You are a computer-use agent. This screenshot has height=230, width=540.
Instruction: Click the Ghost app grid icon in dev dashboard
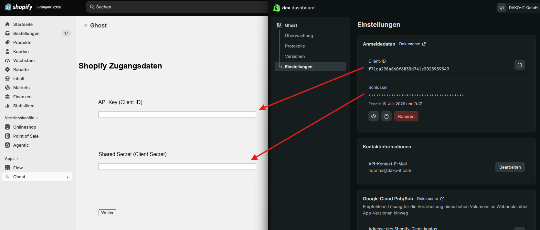pos(279,25)
